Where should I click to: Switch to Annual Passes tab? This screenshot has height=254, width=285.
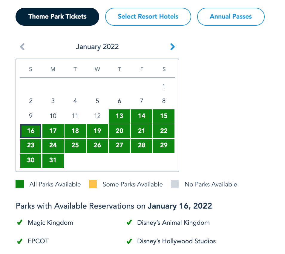[x=231, y=17]
